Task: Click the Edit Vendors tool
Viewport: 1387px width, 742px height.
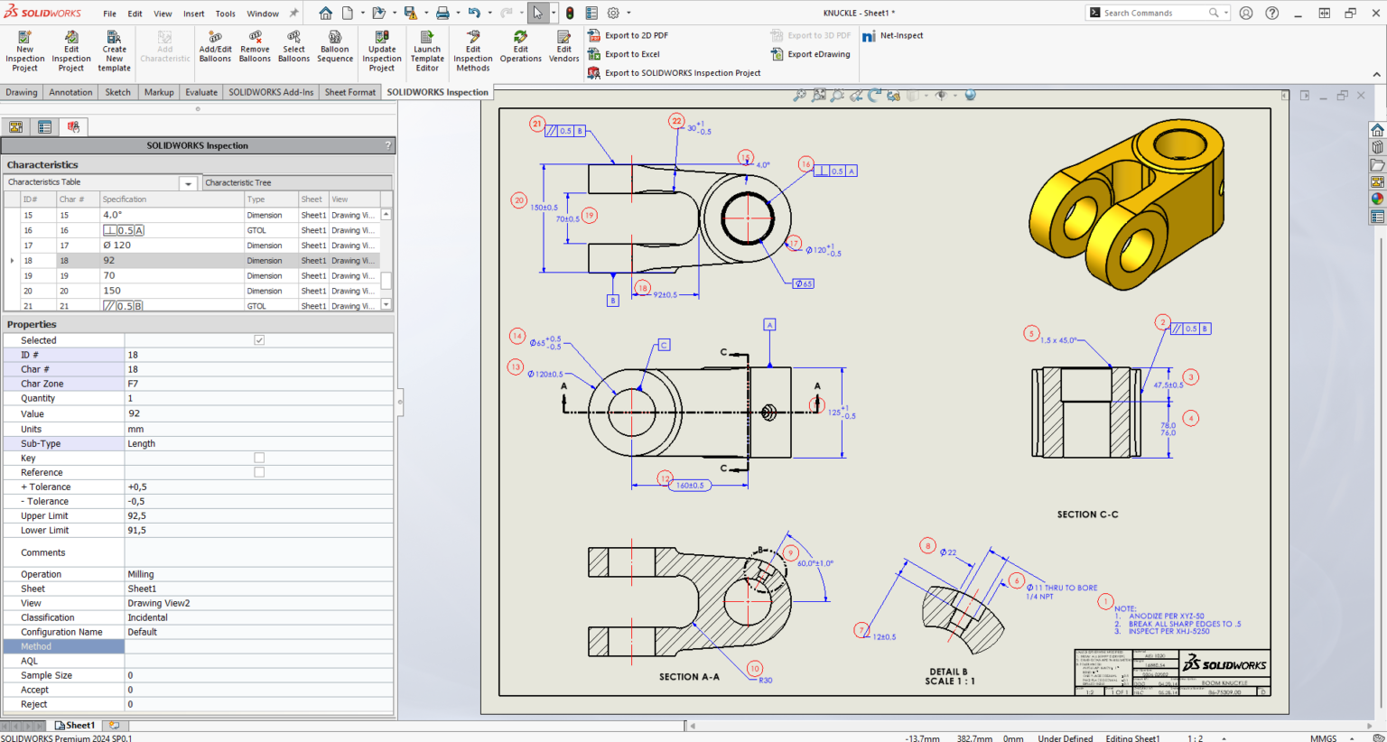Action: point(563,50)
